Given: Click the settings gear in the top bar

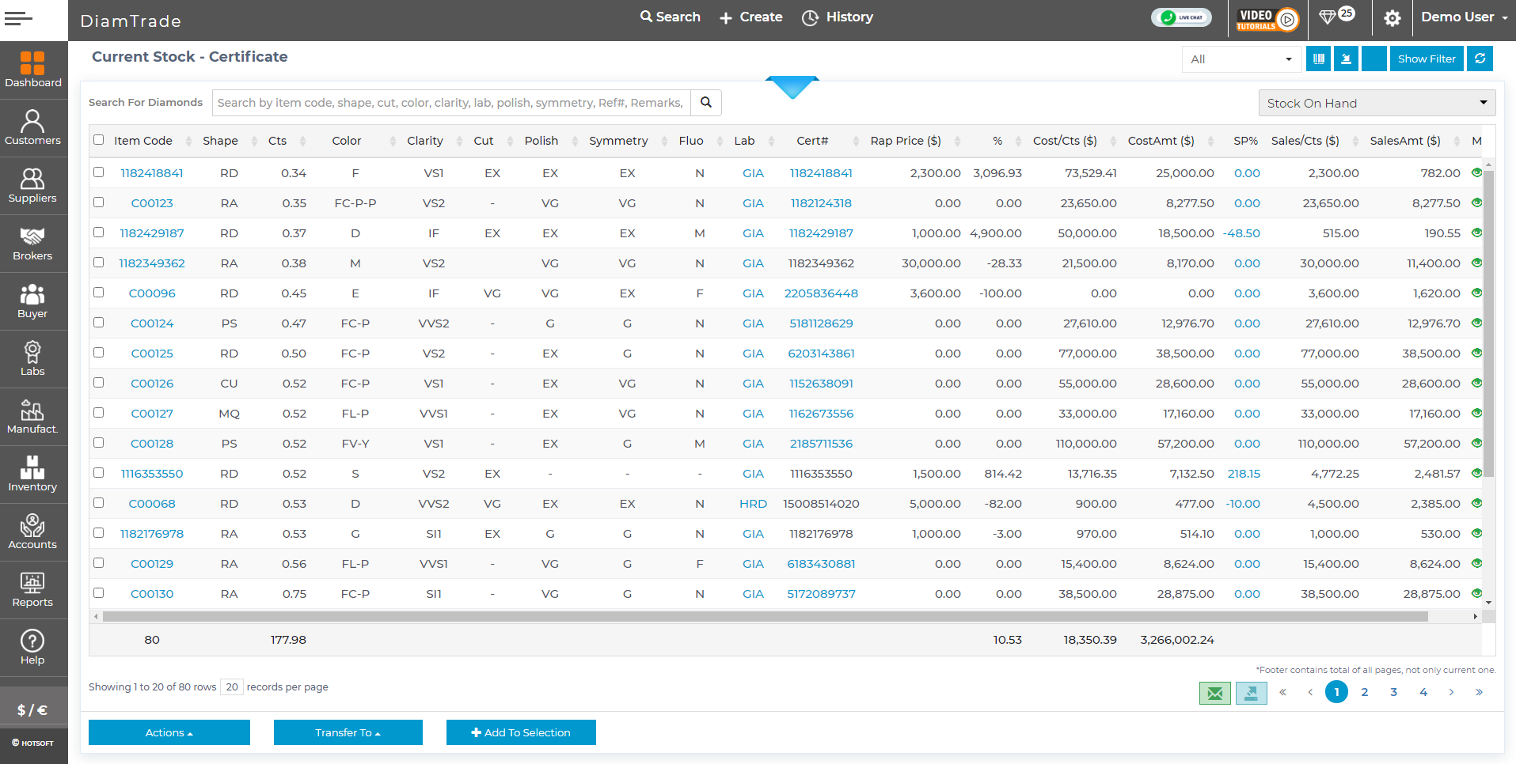Looking at the screenshot, I should [x=1392, y=17].
